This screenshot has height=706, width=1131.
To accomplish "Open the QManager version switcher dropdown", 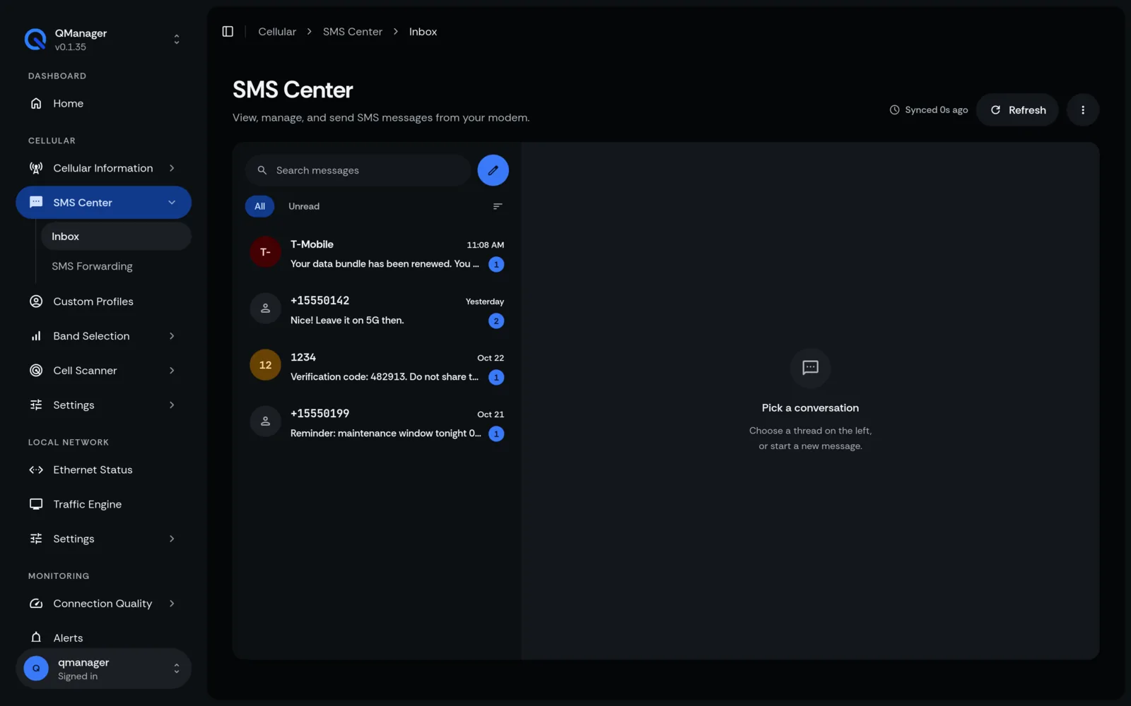I will click(x=177, y=40).
